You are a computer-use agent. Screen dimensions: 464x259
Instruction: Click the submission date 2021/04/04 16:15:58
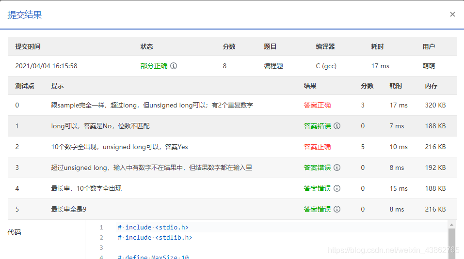(x=46, y=66)
